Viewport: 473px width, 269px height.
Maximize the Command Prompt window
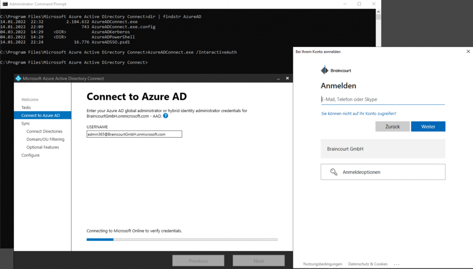359,4
